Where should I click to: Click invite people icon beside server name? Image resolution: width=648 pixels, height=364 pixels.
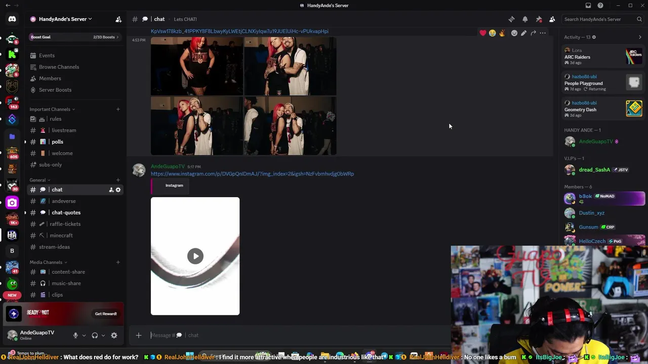[118, 19]
